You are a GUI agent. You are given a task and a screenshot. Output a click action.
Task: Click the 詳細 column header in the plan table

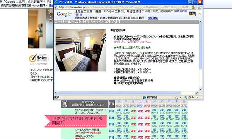[x=112, y=103]
